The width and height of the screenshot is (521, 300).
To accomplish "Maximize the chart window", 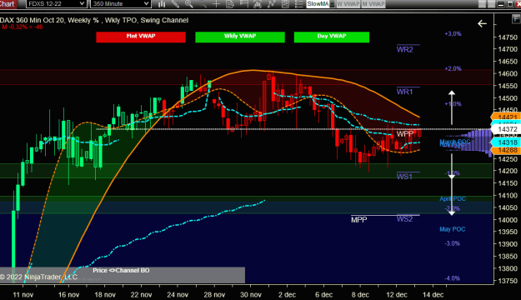I will (x=509, y=4).
